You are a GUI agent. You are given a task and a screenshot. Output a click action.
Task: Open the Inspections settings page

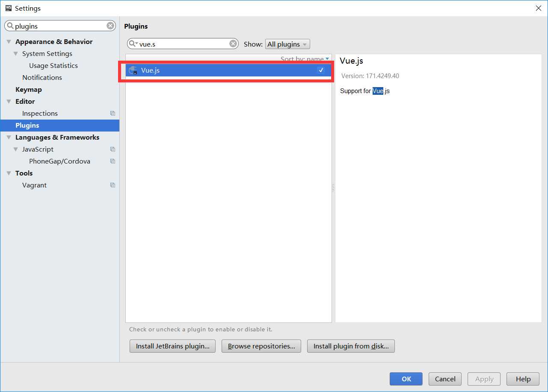(40, 114)
